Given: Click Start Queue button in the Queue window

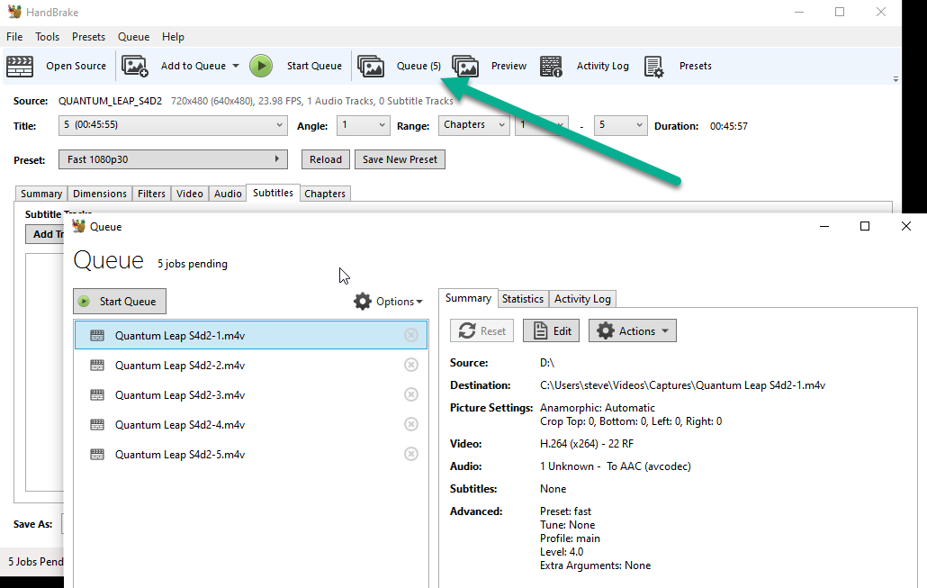Looking at the screenshot, I should [120, 301].
